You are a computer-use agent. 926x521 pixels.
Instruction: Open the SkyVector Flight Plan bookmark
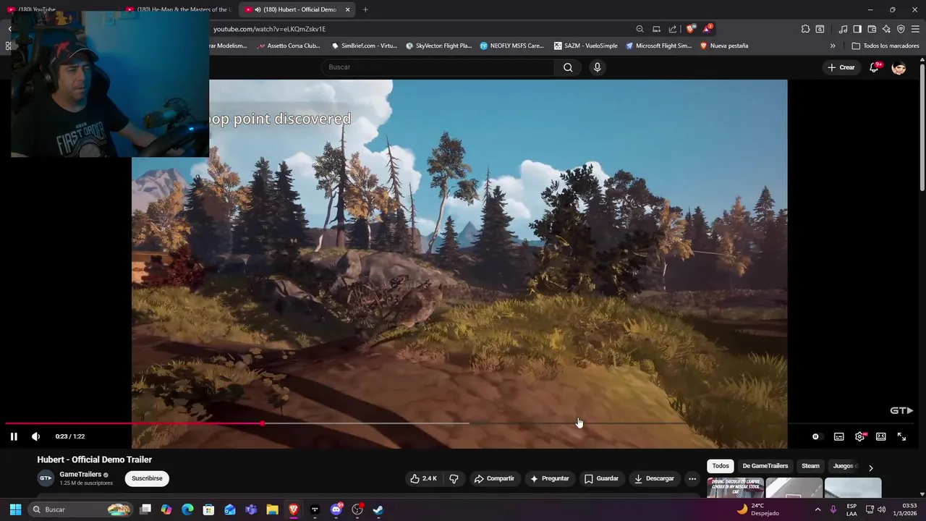pyautogui.click(x=439, y=46)
